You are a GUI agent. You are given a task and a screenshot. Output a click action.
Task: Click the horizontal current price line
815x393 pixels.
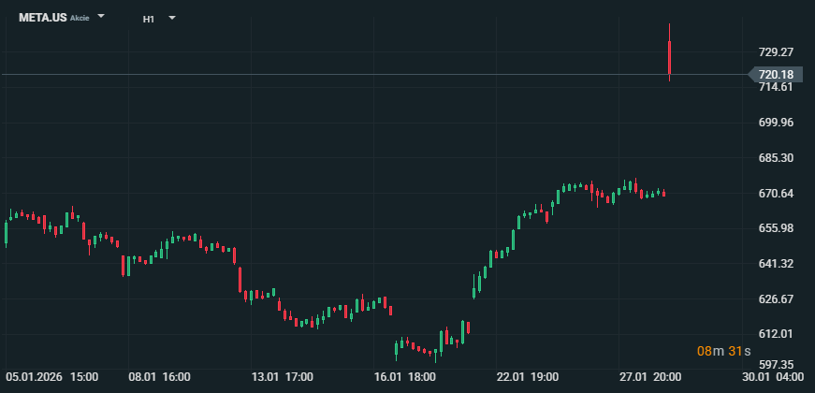point(374,73)
